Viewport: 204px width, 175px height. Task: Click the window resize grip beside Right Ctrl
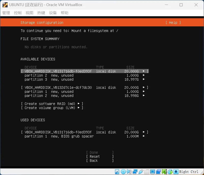(202, 173)
